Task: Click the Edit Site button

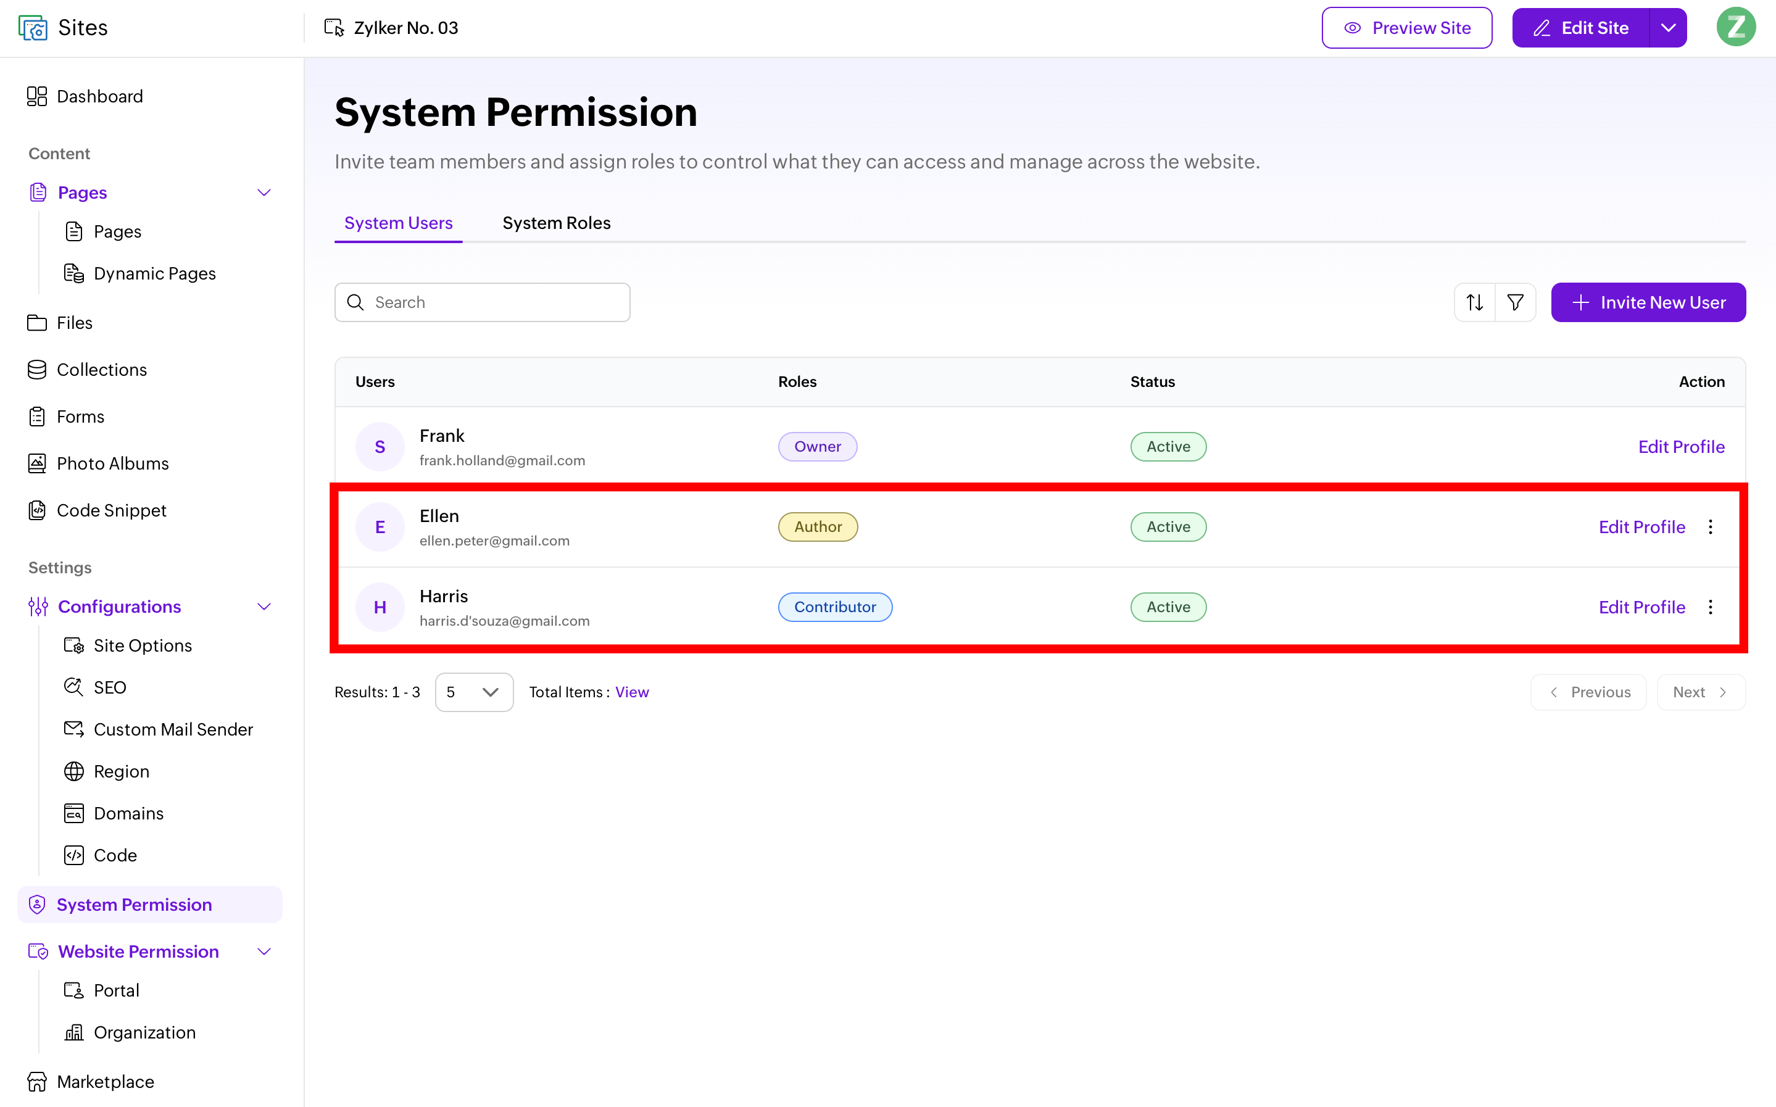Action: pos(1580,28)
